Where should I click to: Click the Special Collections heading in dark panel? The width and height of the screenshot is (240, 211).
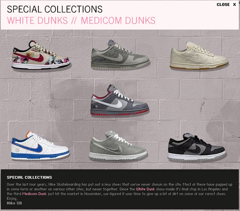coord(29,177)
